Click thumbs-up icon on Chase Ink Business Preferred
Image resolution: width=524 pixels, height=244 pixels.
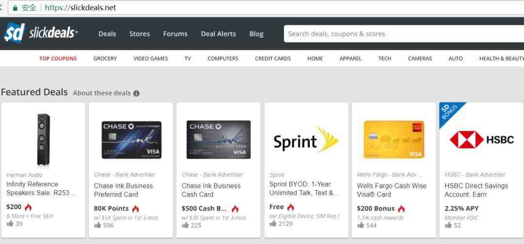click(98, 225)
